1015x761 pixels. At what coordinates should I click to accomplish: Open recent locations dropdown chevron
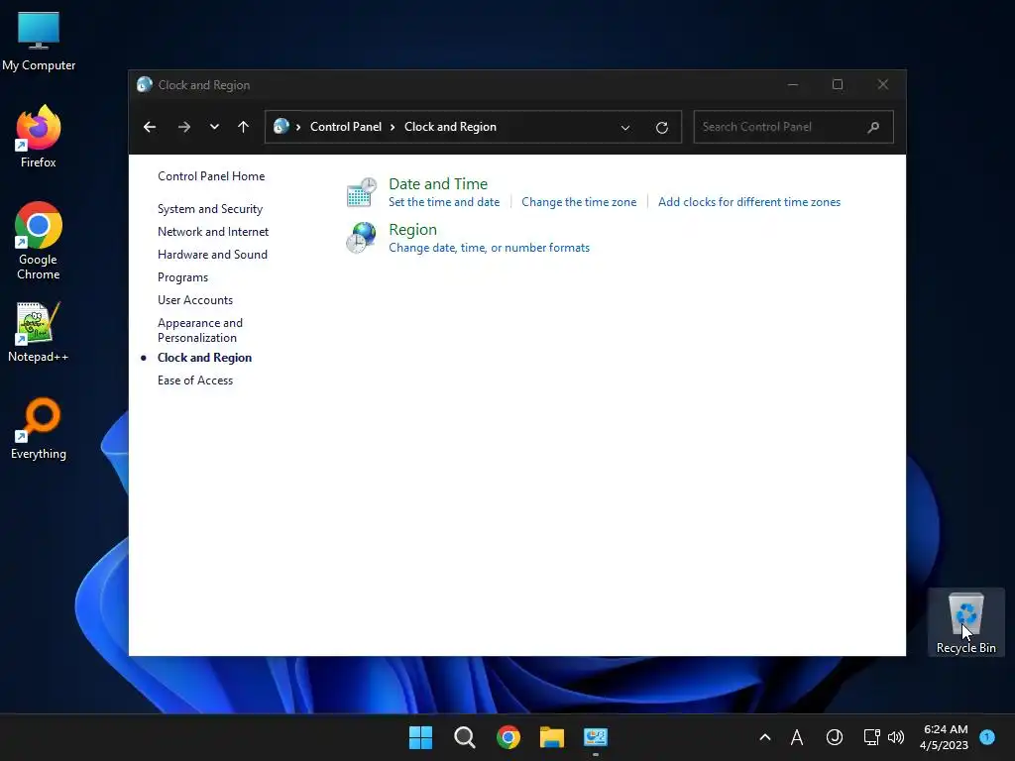tap(214, 127)
